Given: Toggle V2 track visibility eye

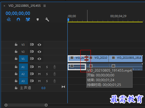Looking at the screenshot, I should pos(39,52).
